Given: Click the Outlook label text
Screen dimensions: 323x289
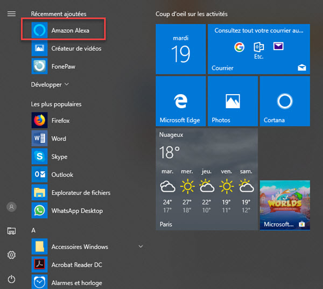Looking at the screenshot, I should [x=62, y=175].
